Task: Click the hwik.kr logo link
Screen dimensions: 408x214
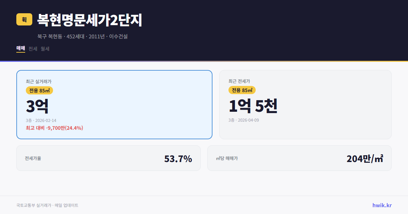Action: click(x=381, y=205)
